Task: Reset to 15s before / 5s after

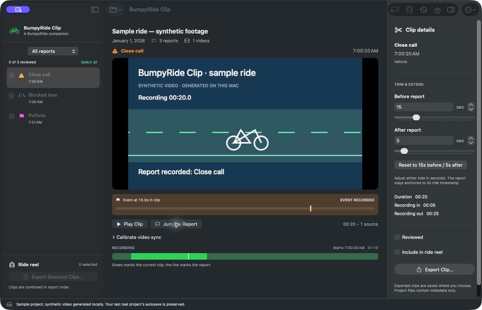Action: click(x=431, y=165)
